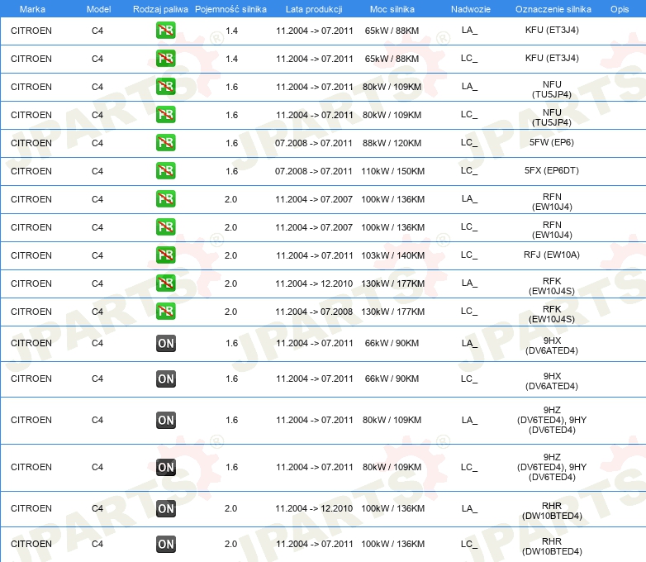Select the PB petrol icon for NFU LC_ row
646x562 pixels.
165,115
